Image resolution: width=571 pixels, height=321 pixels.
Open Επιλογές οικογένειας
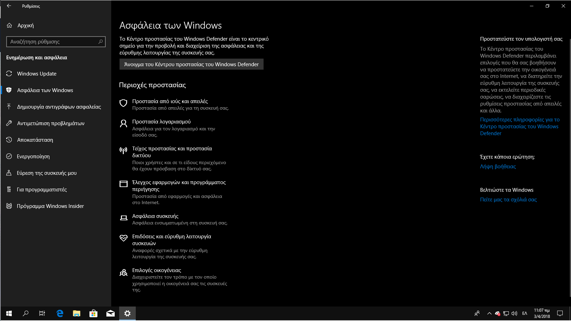coord(174,280)
